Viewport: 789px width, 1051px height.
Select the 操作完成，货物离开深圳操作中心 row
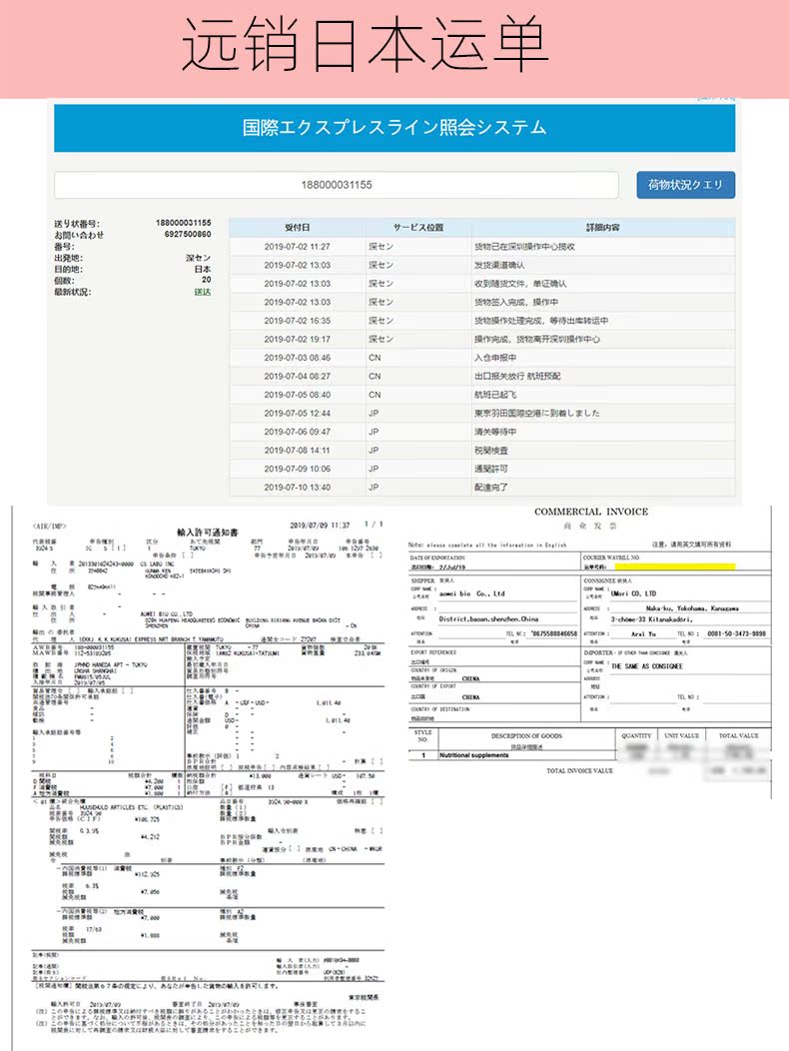[482, 339]
